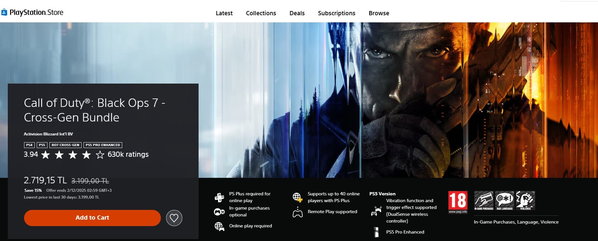The image size is (598, 241).
Task: Open the Latest menu
Action: (x=224, y=13)
